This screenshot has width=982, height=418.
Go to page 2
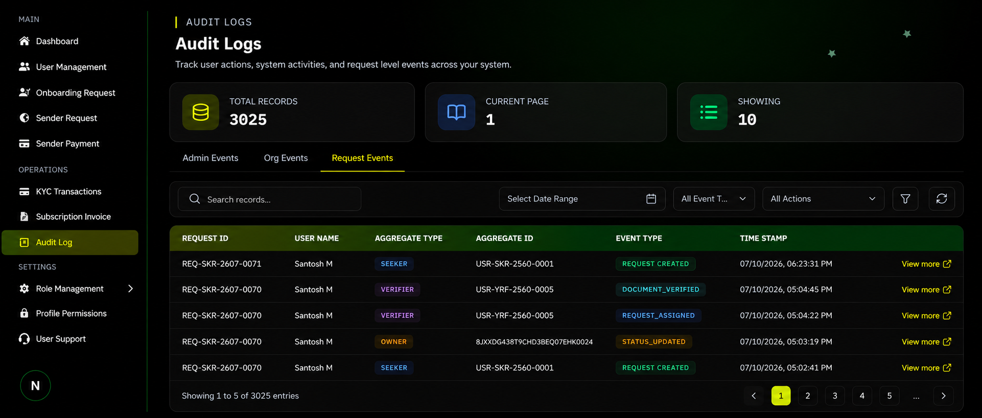point(808,396)
